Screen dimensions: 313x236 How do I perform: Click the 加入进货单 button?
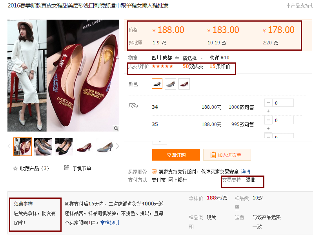click(227, 155)
